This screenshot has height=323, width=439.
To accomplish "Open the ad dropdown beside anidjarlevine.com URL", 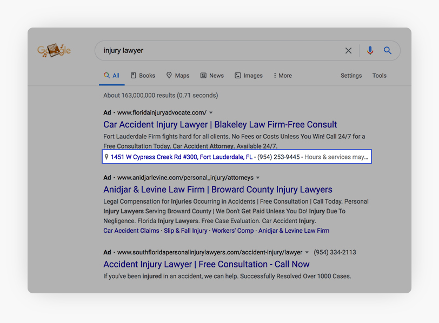I will (x=258, y=178).
